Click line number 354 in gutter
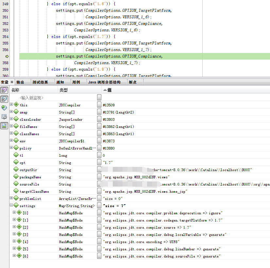 5,37
